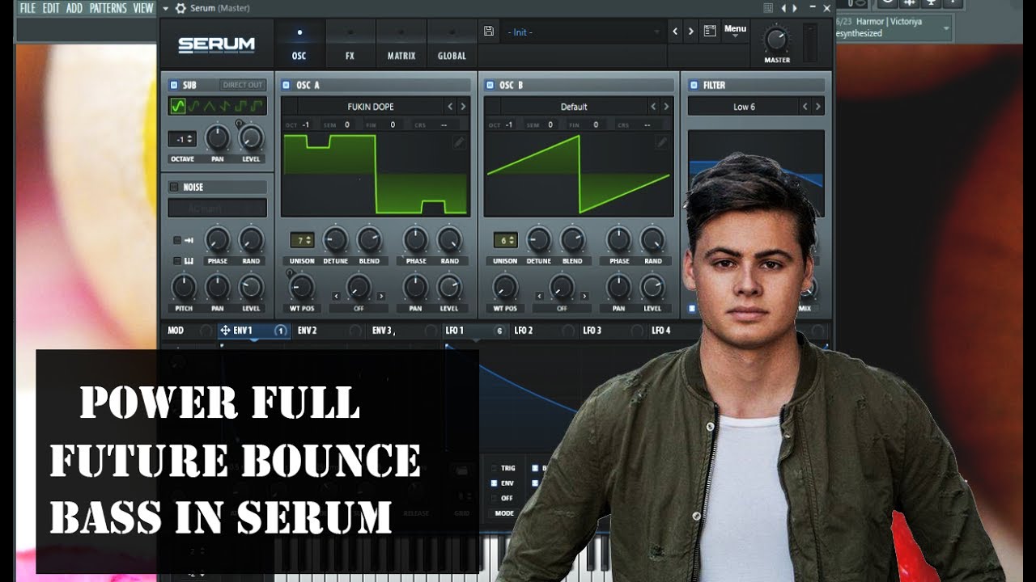Click the OSC A Rand knob

[x=449, y=239]
